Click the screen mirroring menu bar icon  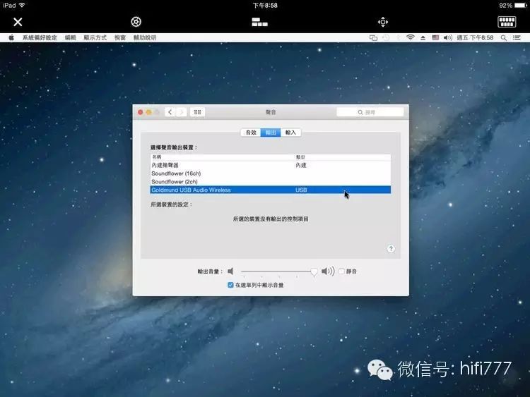pos(373,38)
